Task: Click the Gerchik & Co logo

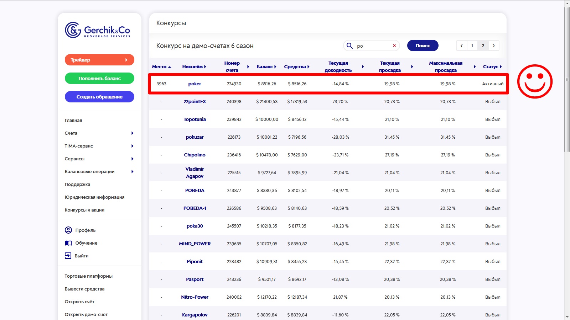Action: point(97,30)
